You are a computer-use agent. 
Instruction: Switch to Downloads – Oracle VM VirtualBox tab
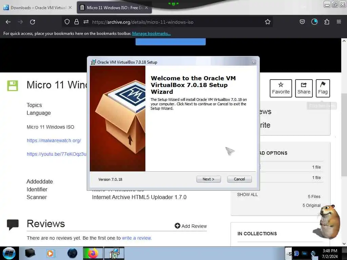coord(38,7)
